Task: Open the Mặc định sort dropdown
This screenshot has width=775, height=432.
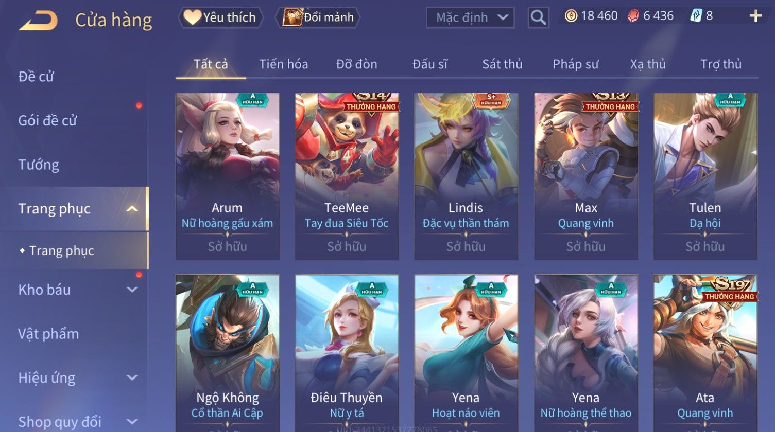Action: tap(470, 17)
